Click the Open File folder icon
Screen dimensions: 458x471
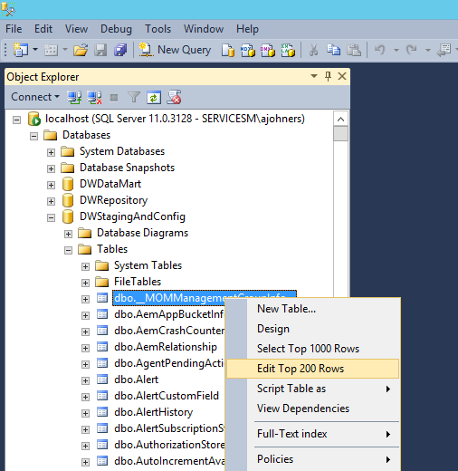pos(81,50)
